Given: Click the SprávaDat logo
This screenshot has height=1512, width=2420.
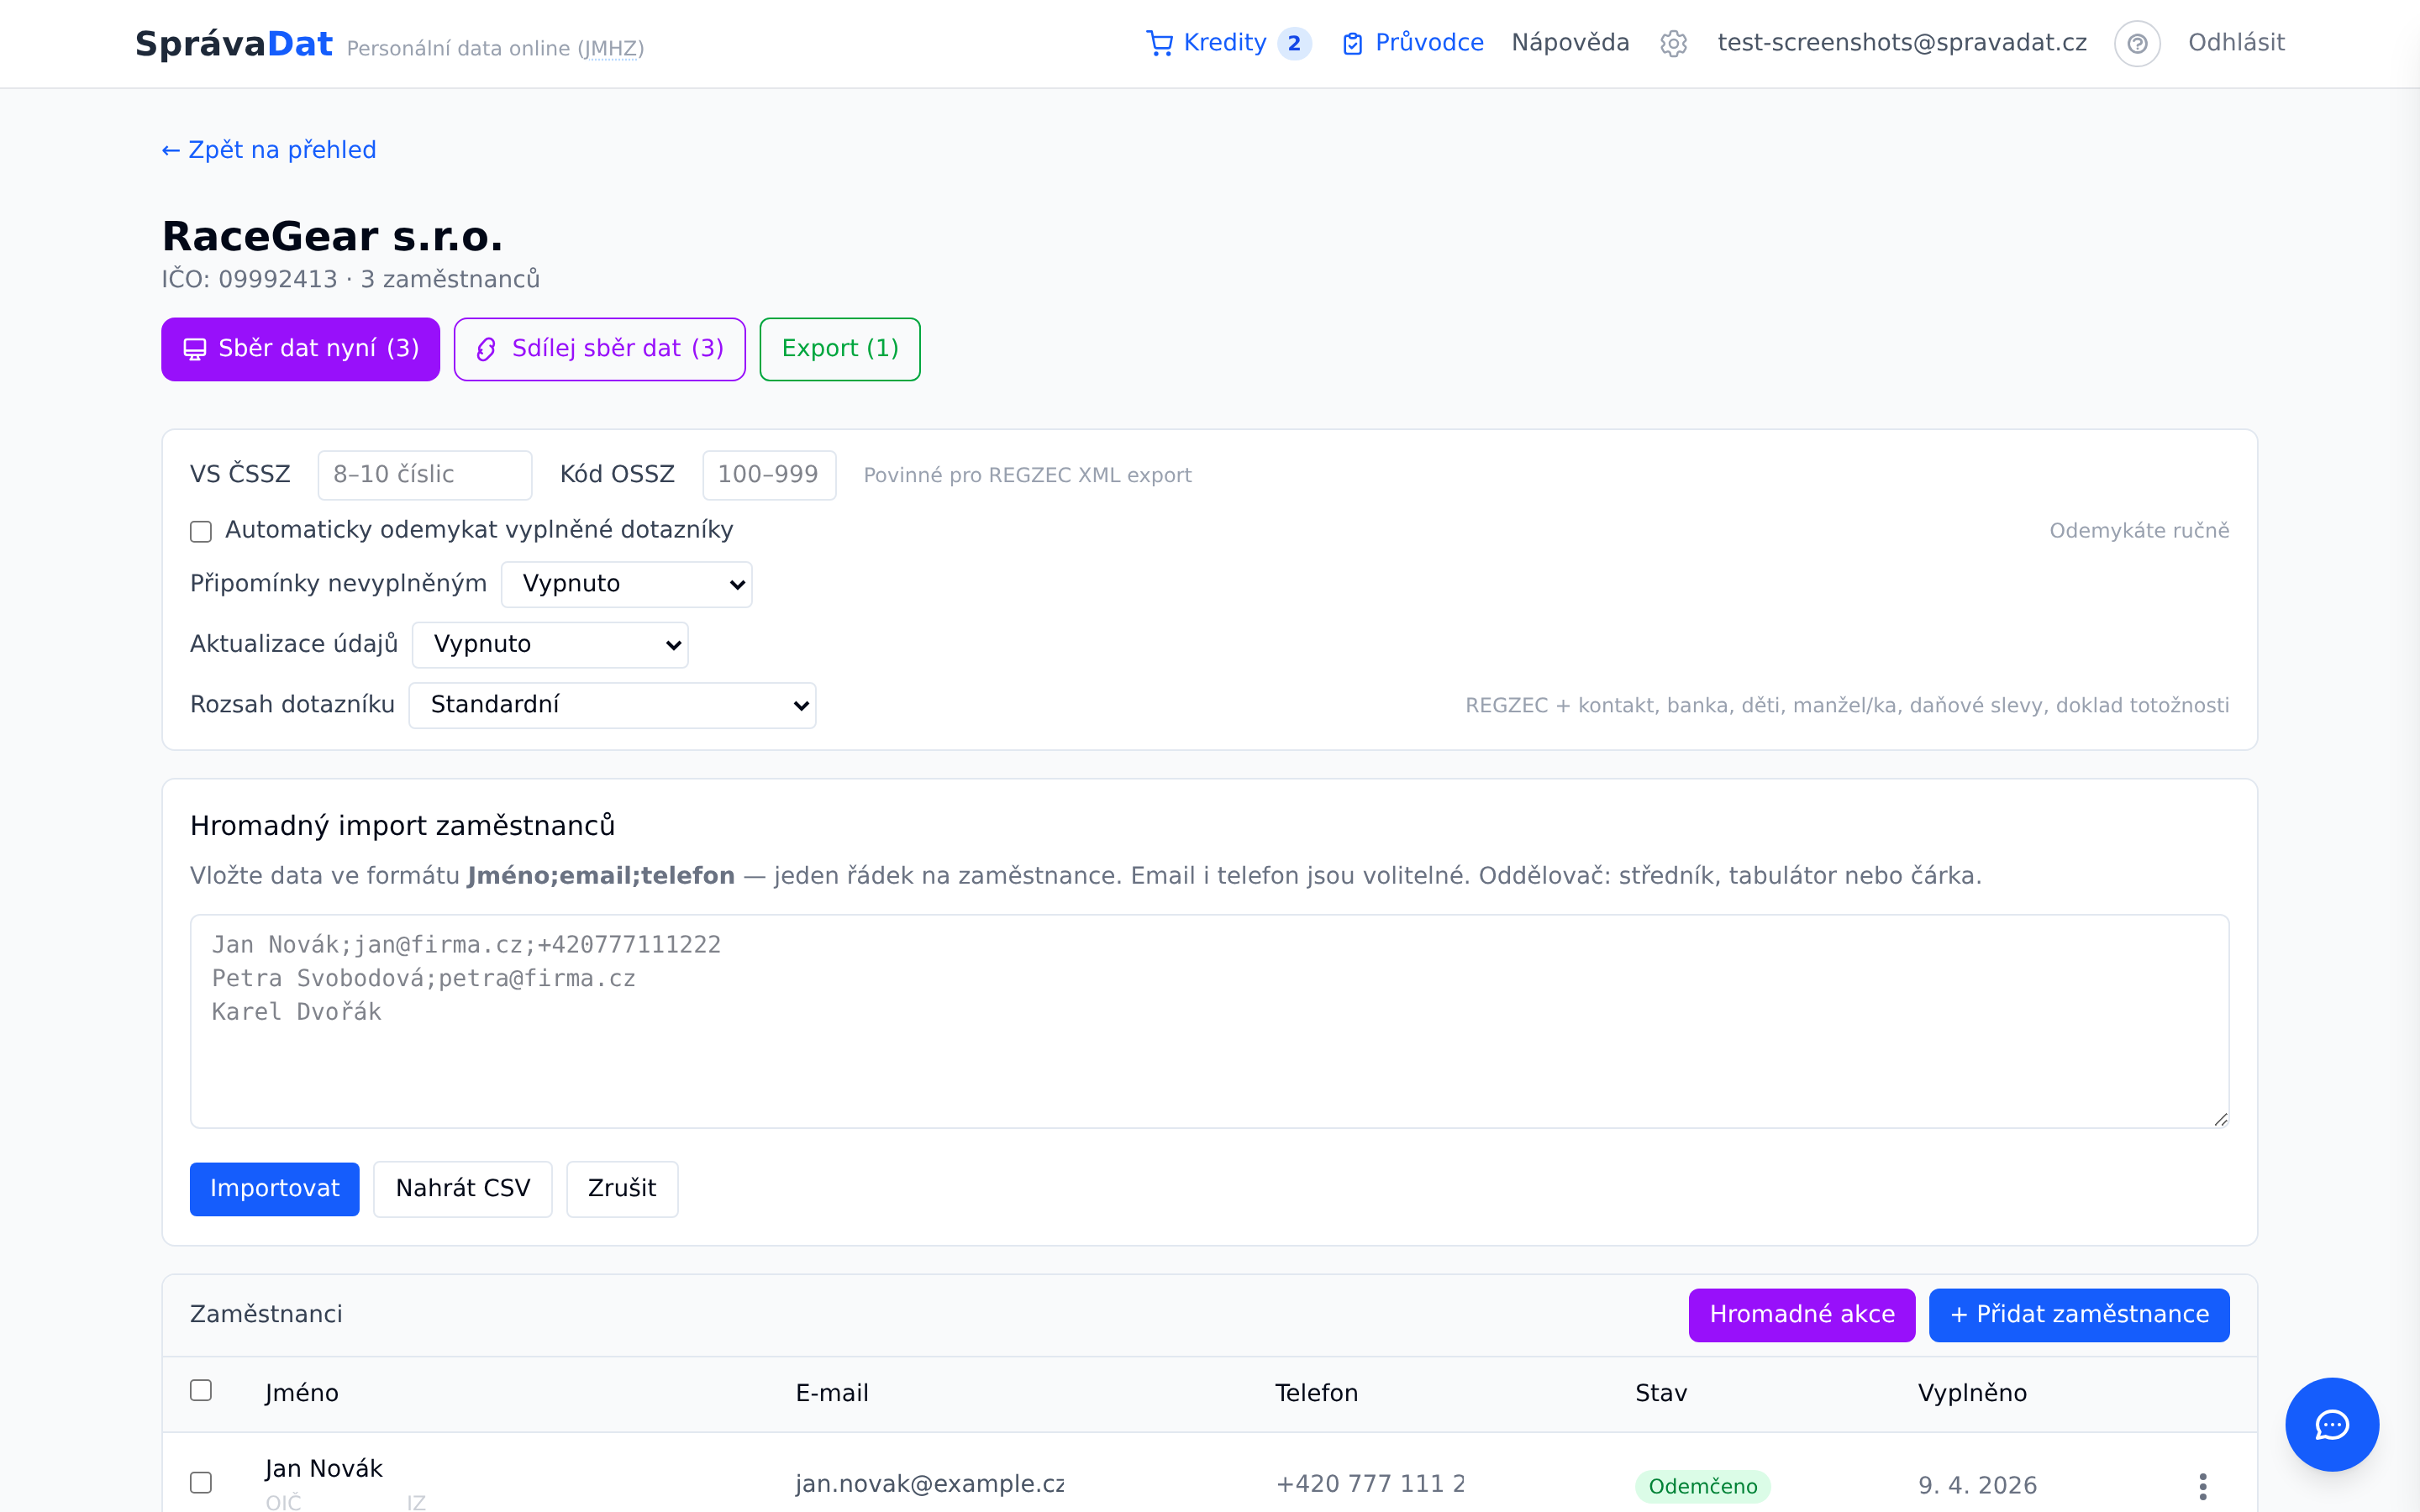Looking at the screenshot, I should [233, 44].
